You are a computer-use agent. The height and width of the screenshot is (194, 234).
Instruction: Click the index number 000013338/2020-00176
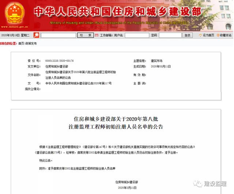point(59,61)
